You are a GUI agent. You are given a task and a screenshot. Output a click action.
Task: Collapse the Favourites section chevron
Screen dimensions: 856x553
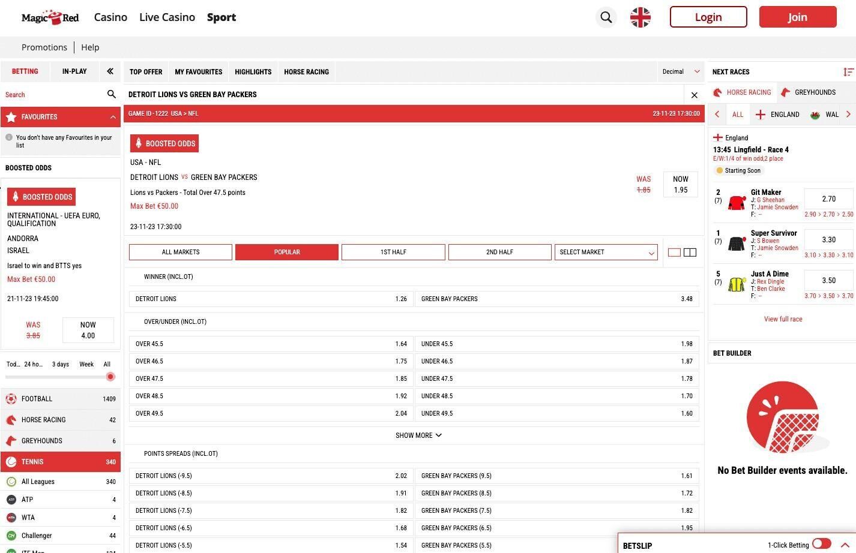pos(113,117)
